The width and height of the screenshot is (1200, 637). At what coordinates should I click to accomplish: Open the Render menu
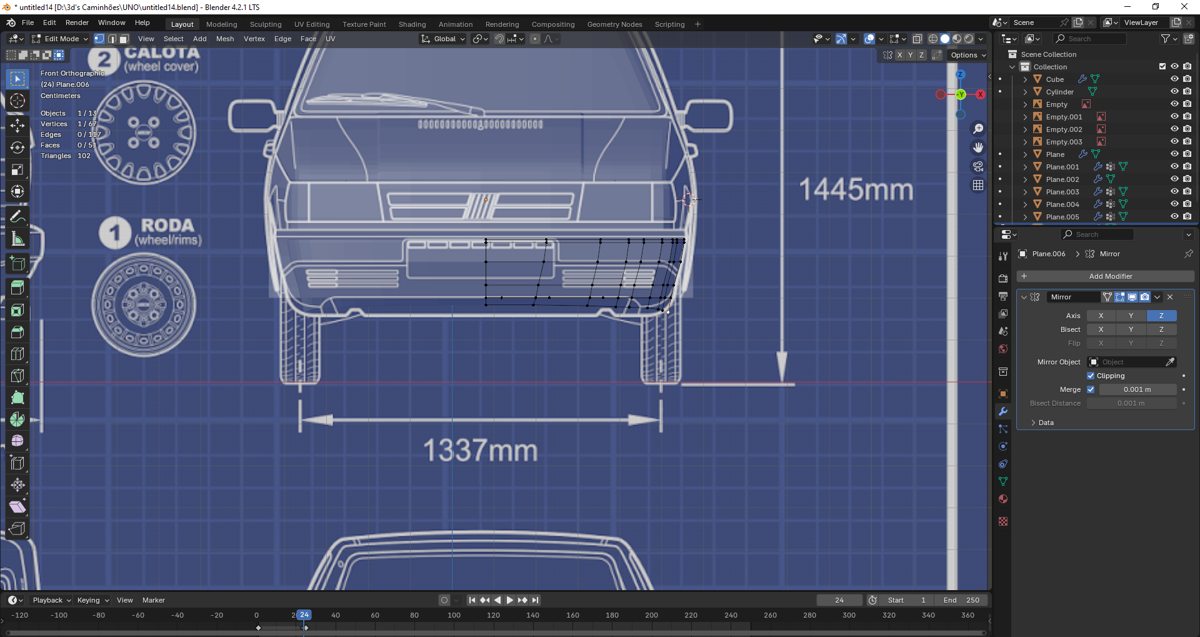click(77, 23)
